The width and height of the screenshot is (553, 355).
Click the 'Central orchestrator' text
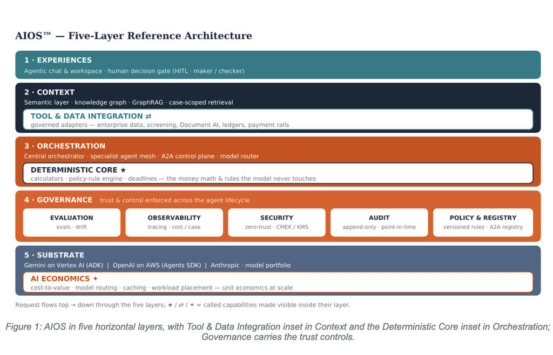pyautogui.click(x=55, y=156)
